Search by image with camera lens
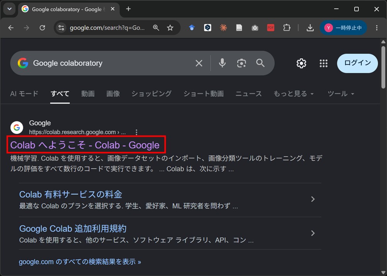The image size is (387, 276). [x=241, y=63]
